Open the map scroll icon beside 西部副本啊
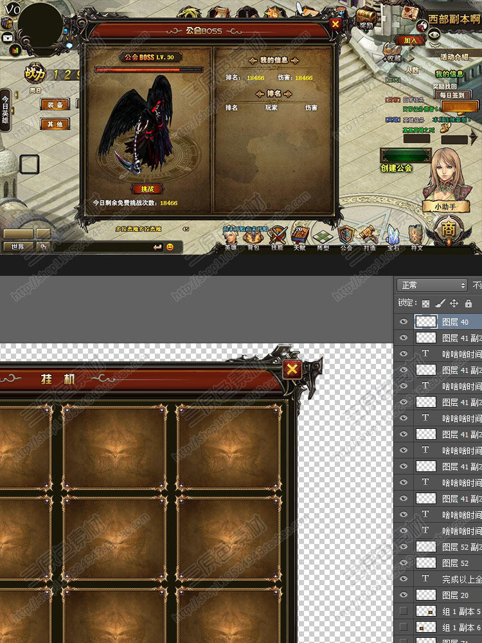Screen dimensions: 482x643 click(x=411, y=14)
